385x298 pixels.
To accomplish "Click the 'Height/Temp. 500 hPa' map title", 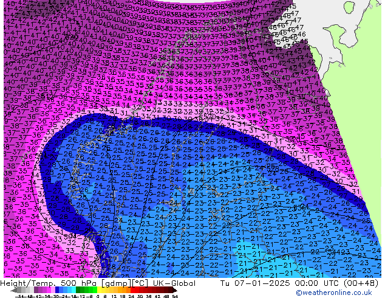I will [x=49, y=283].
